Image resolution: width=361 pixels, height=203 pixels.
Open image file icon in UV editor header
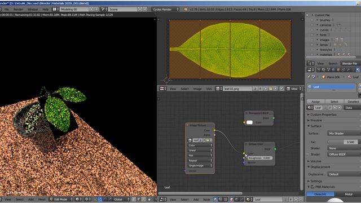click(x=271, y=89)
